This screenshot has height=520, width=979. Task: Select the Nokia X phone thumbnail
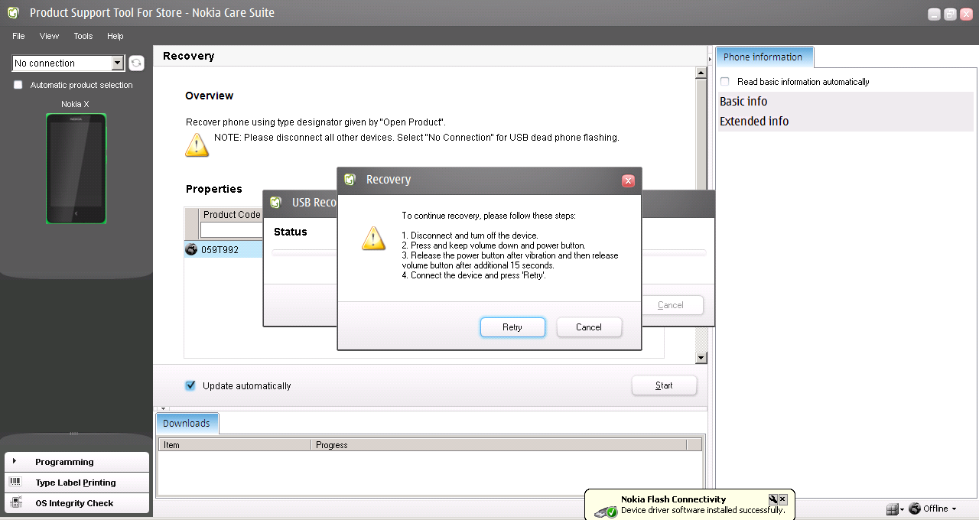76,169
